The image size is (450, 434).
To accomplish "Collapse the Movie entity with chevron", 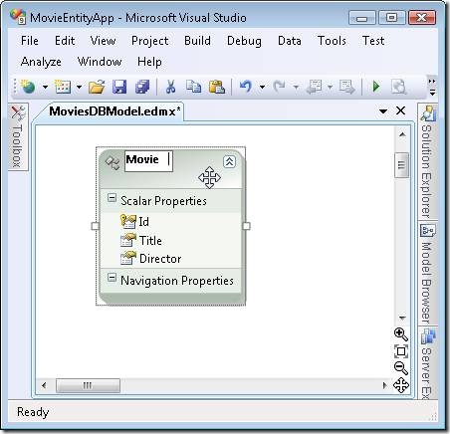I will pos(229,161).
